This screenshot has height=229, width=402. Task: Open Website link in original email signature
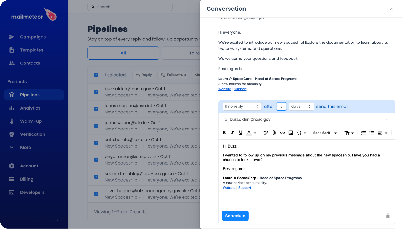point(225,89)
